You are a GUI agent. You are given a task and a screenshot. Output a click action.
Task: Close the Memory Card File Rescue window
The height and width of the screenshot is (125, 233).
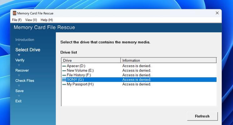click(x=217, y=13)
